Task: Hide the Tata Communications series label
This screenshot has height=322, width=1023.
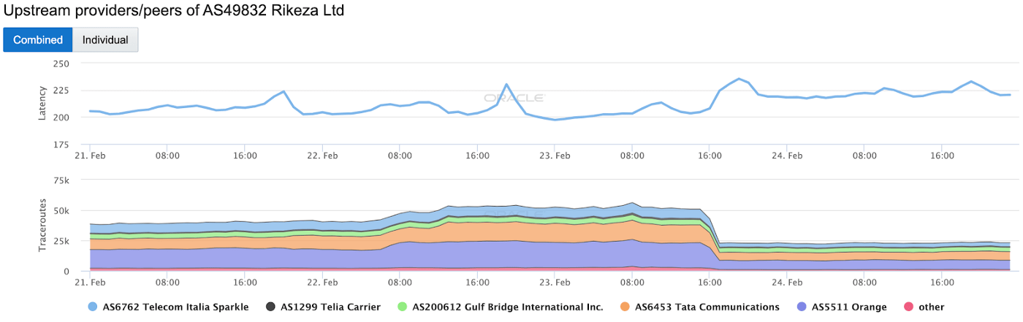Action: 707,307
